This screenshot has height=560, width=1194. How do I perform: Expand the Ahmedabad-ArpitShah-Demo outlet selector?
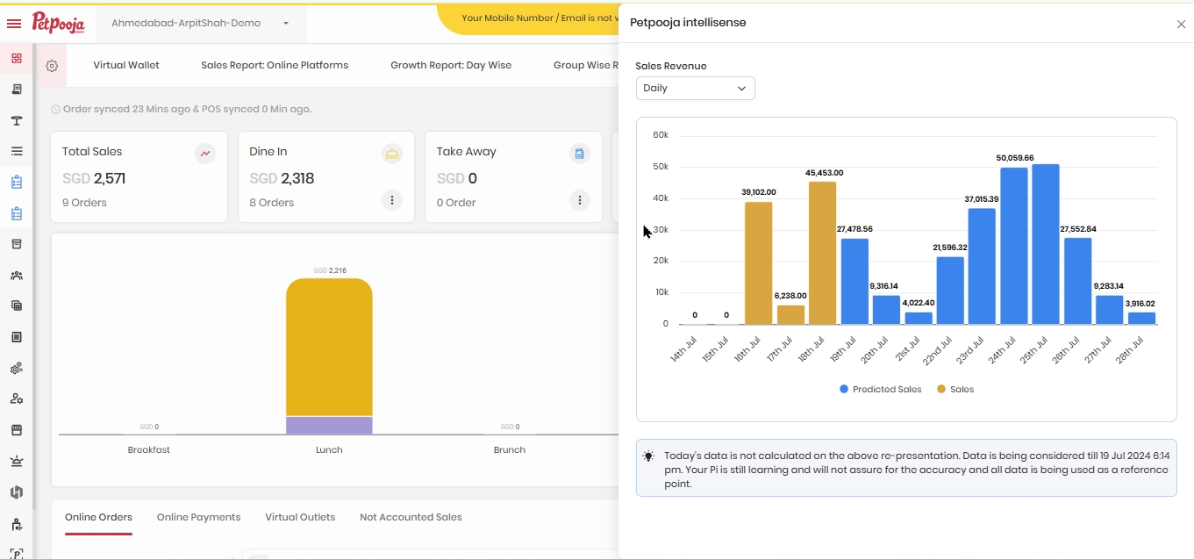tap(200, 24)
